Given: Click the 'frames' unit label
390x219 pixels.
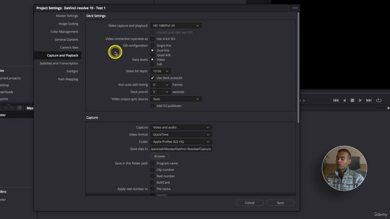Looking at the screenshot, I should click(x=177, y=85).
